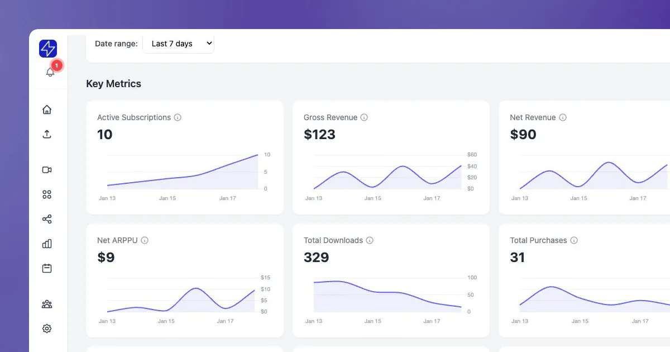The width and height of the screenshot is (670, 352).
Task: Open the calendar sidebar icon
Action: click(x=47, y=268)
